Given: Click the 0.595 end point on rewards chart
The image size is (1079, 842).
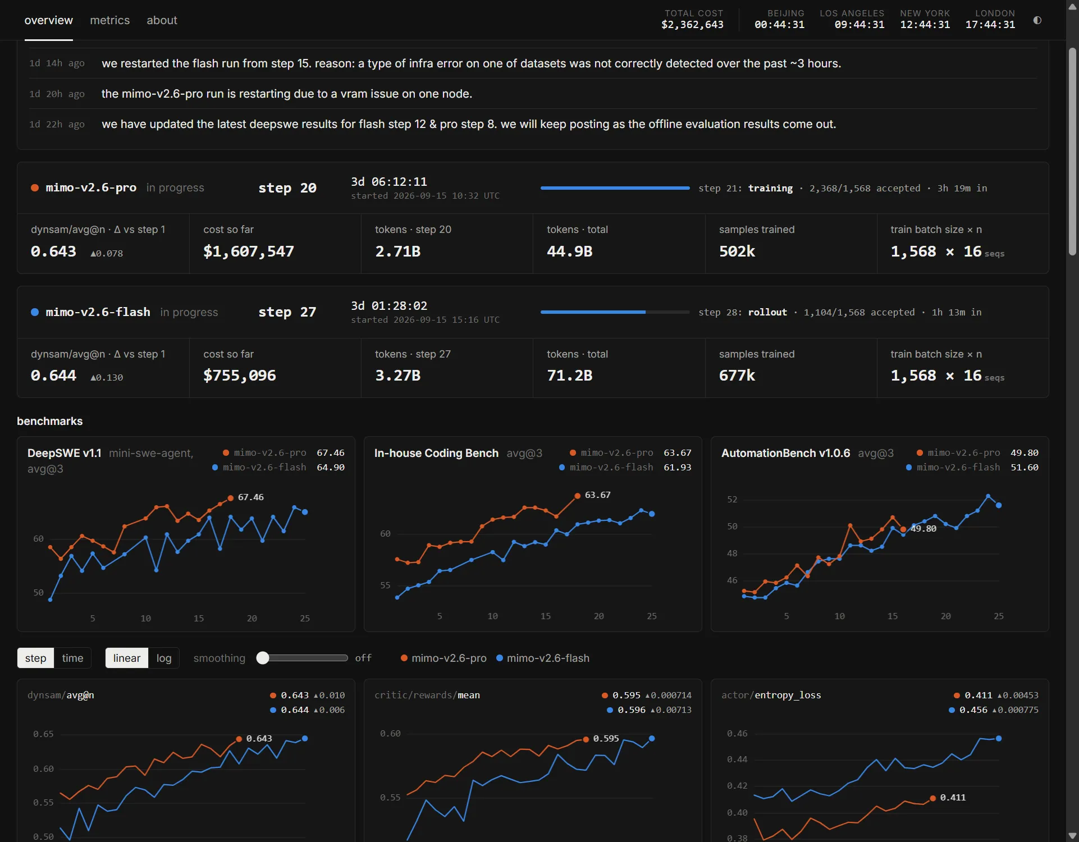Looking at the screenshot, I should point(586,739).
